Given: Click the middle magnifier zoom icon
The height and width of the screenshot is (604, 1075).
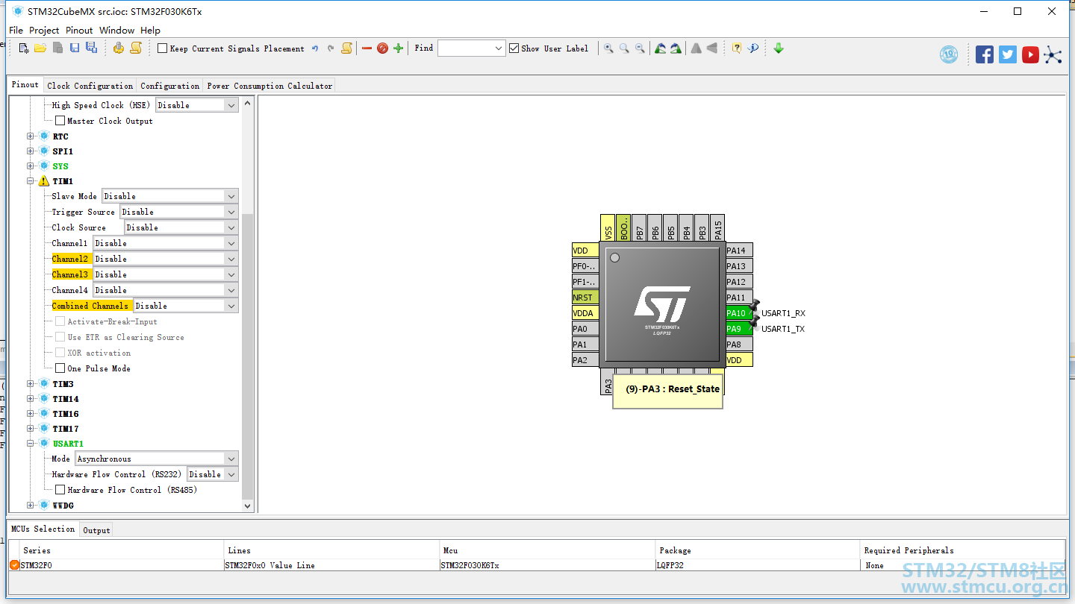Looking at the screenshot, I should 624,48.
